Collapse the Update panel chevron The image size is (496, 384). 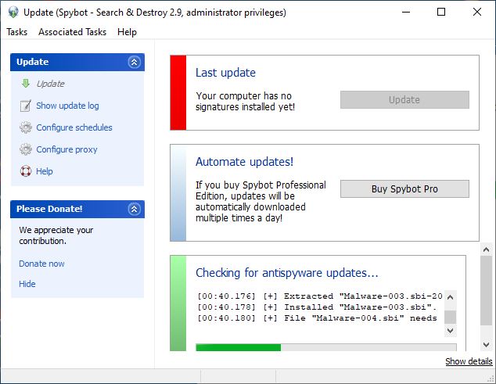pos(134,62)
